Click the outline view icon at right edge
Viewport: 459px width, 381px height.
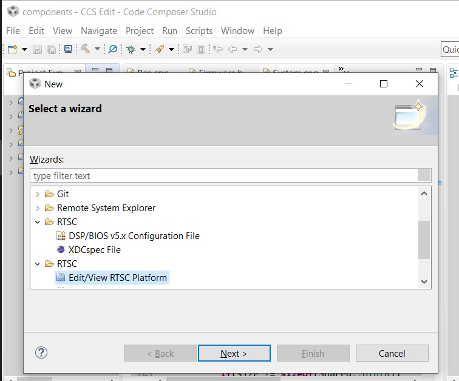[454, 73]
